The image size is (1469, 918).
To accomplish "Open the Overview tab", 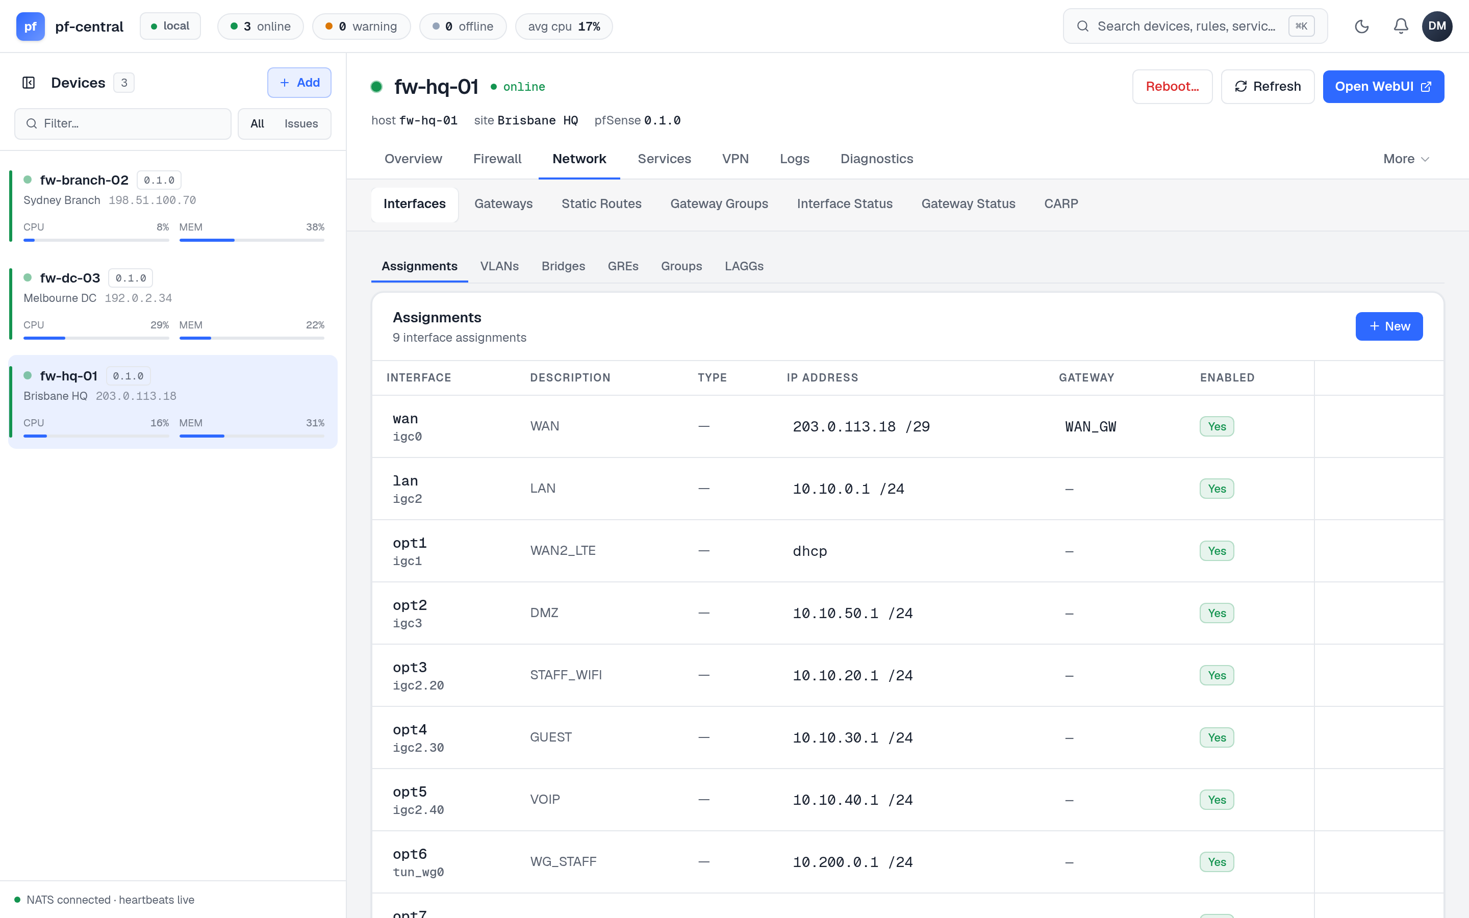I will [x=413, y=159].
